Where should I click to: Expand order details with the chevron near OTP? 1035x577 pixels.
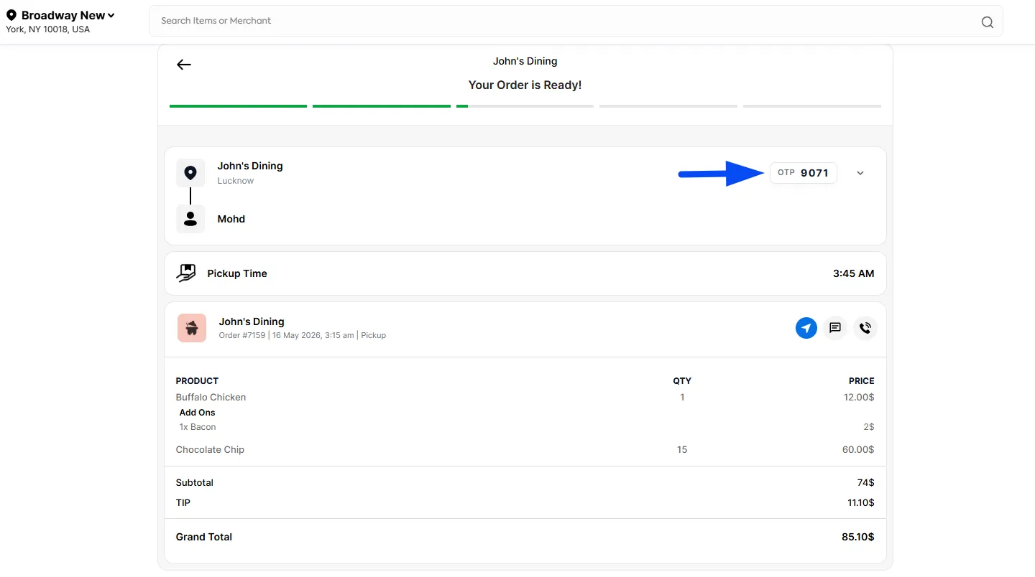point(860,173)
